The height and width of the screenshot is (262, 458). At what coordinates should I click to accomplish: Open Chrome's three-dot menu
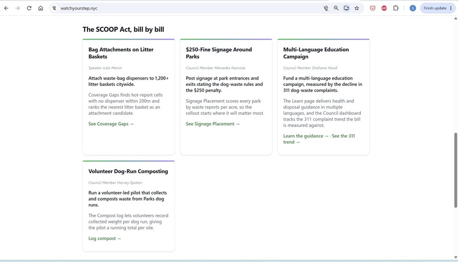click(451, 8)
